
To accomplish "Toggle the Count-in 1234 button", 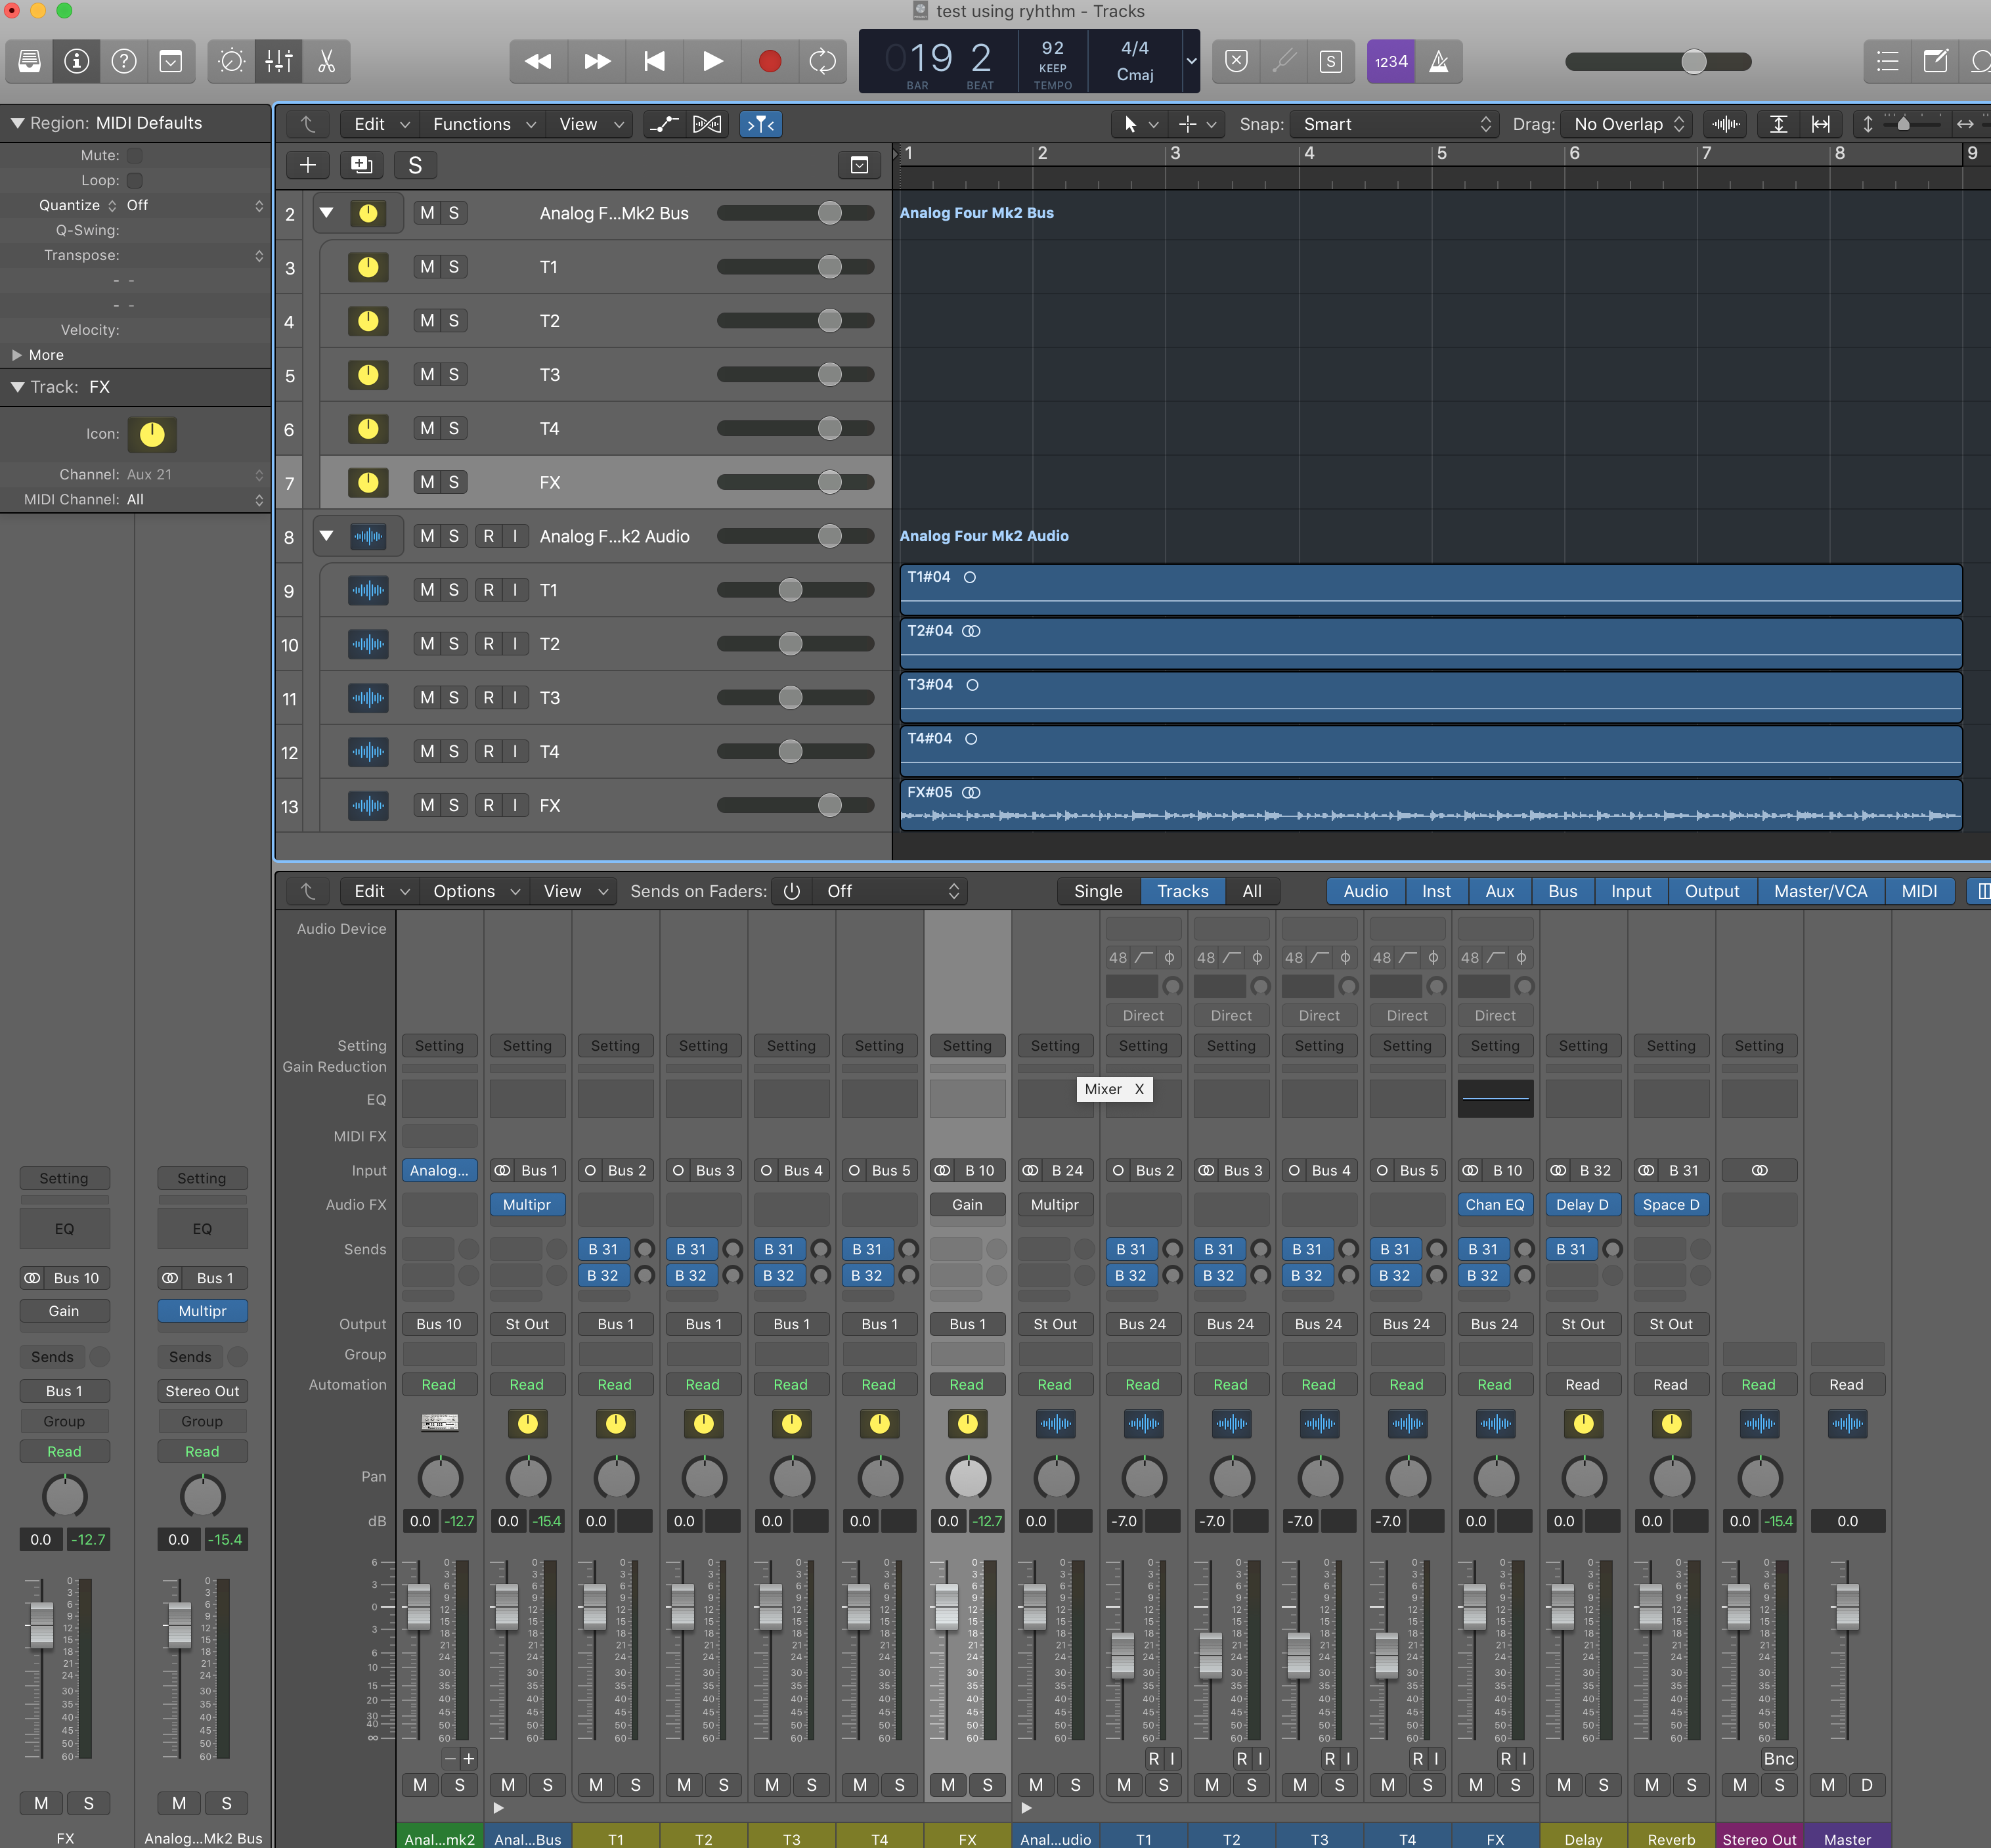I will [x=1390, y=62].
